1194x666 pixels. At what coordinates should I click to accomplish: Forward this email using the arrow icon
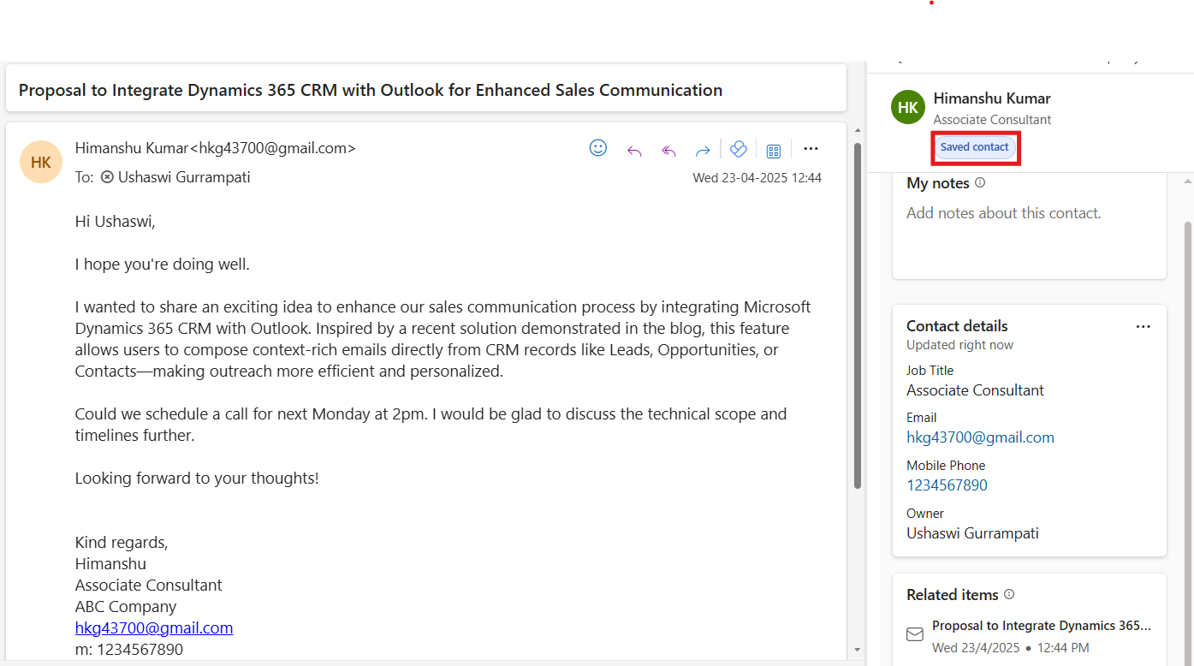(703, 151)
